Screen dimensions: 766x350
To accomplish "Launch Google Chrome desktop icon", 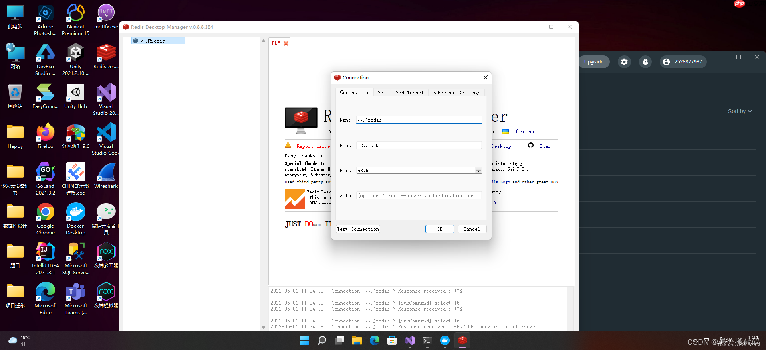I will pos(45,219).
